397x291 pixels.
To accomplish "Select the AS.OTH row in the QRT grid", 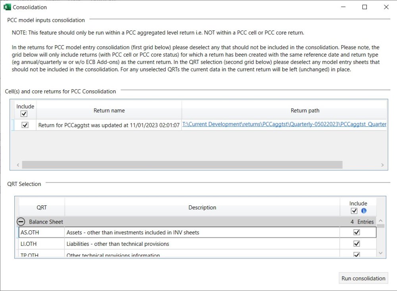I will click(x=42, y=232).
